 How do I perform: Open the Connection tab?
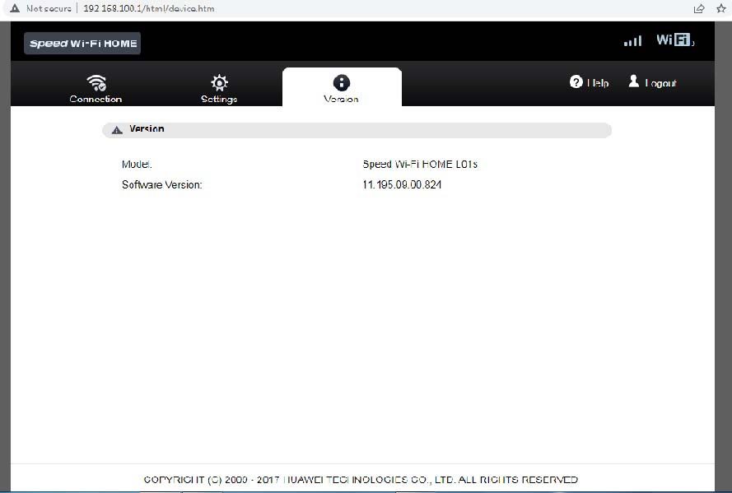96,88
